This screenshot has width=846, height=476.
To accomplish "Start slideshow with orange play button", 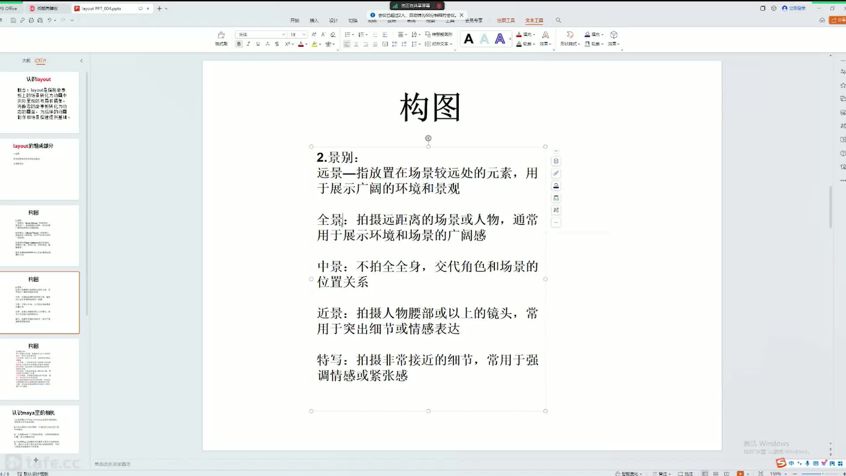I will pos(740,473).
